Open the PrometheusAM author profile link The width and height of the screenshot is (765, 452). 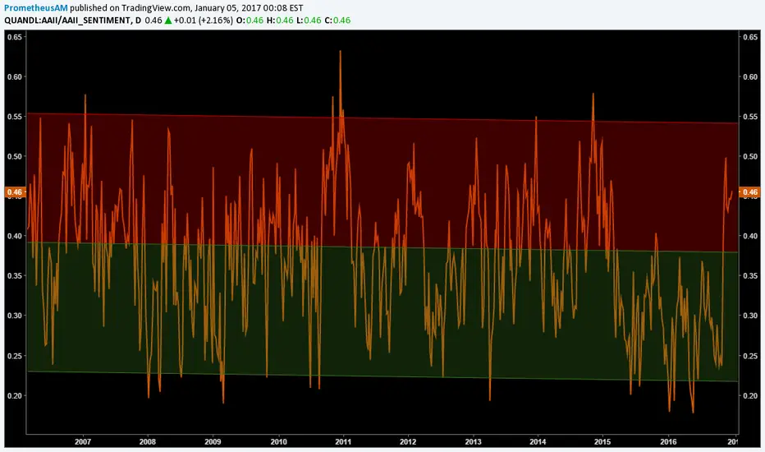click(35, 8)
